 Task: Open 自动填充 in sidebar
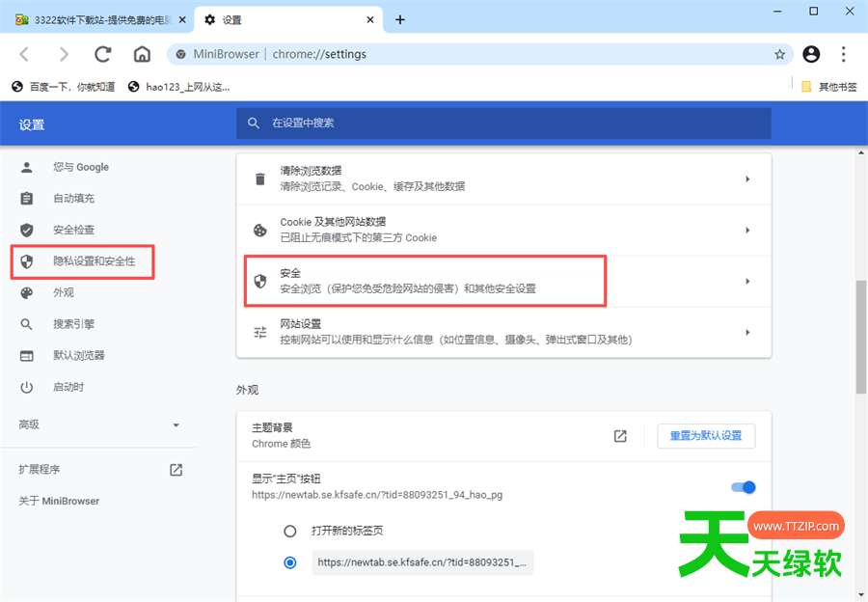(73, 199)
